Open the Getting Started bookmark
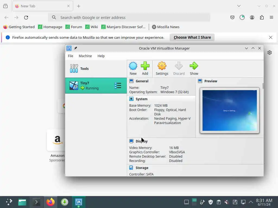278x208 pixels. coord(19,27)
